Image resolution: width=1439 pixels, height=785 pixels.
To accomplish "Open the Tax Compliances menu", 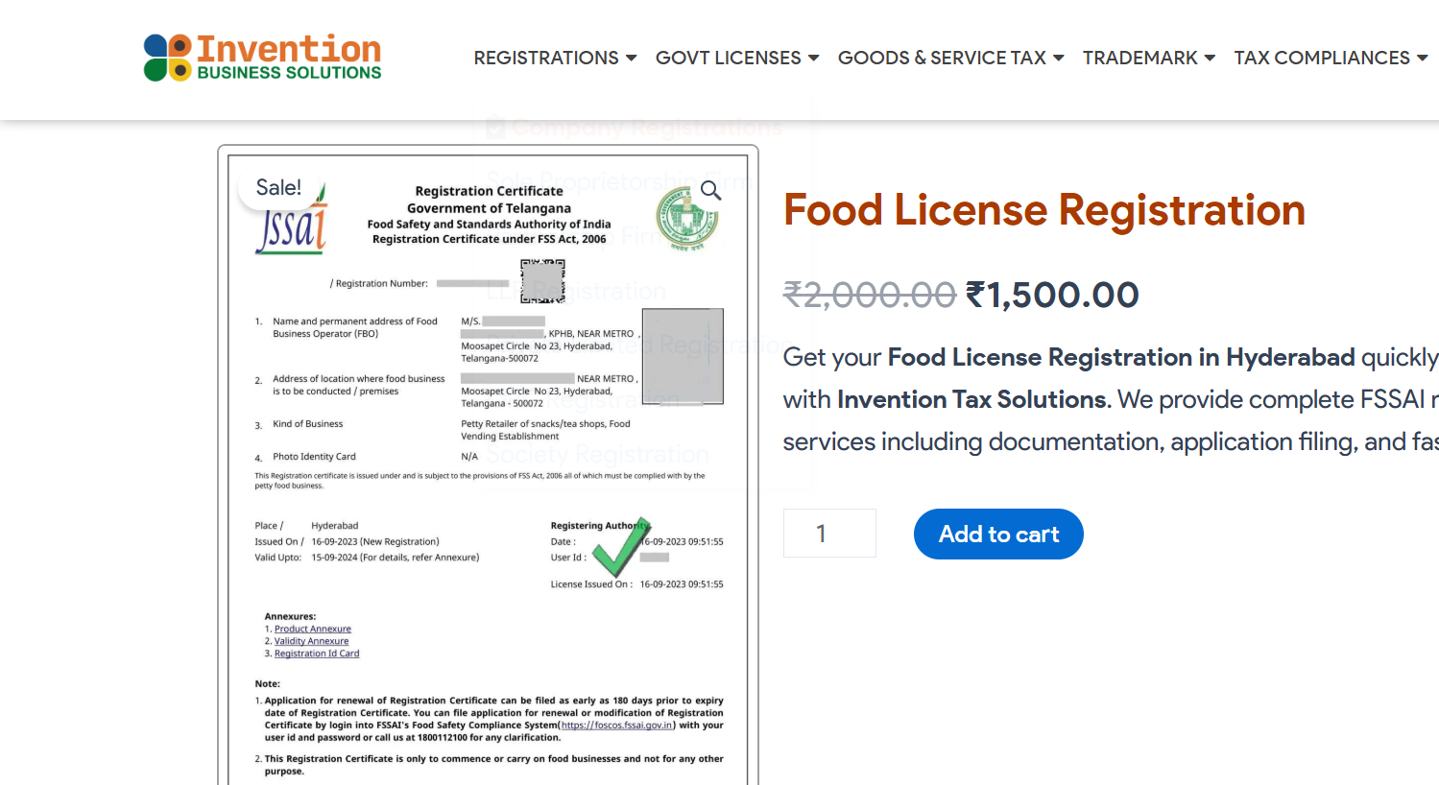I will 1331,58.
